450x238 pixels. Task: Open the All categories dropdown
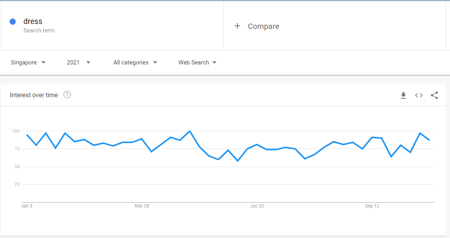135,62
